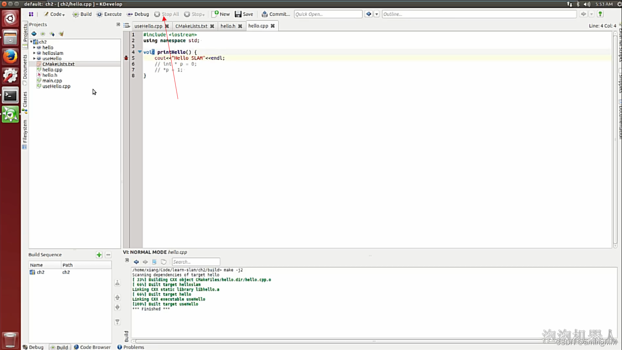622x350 pixels.
Task: Select CMakeLists.txt in the project tree
Action: (x=58, y=64)
